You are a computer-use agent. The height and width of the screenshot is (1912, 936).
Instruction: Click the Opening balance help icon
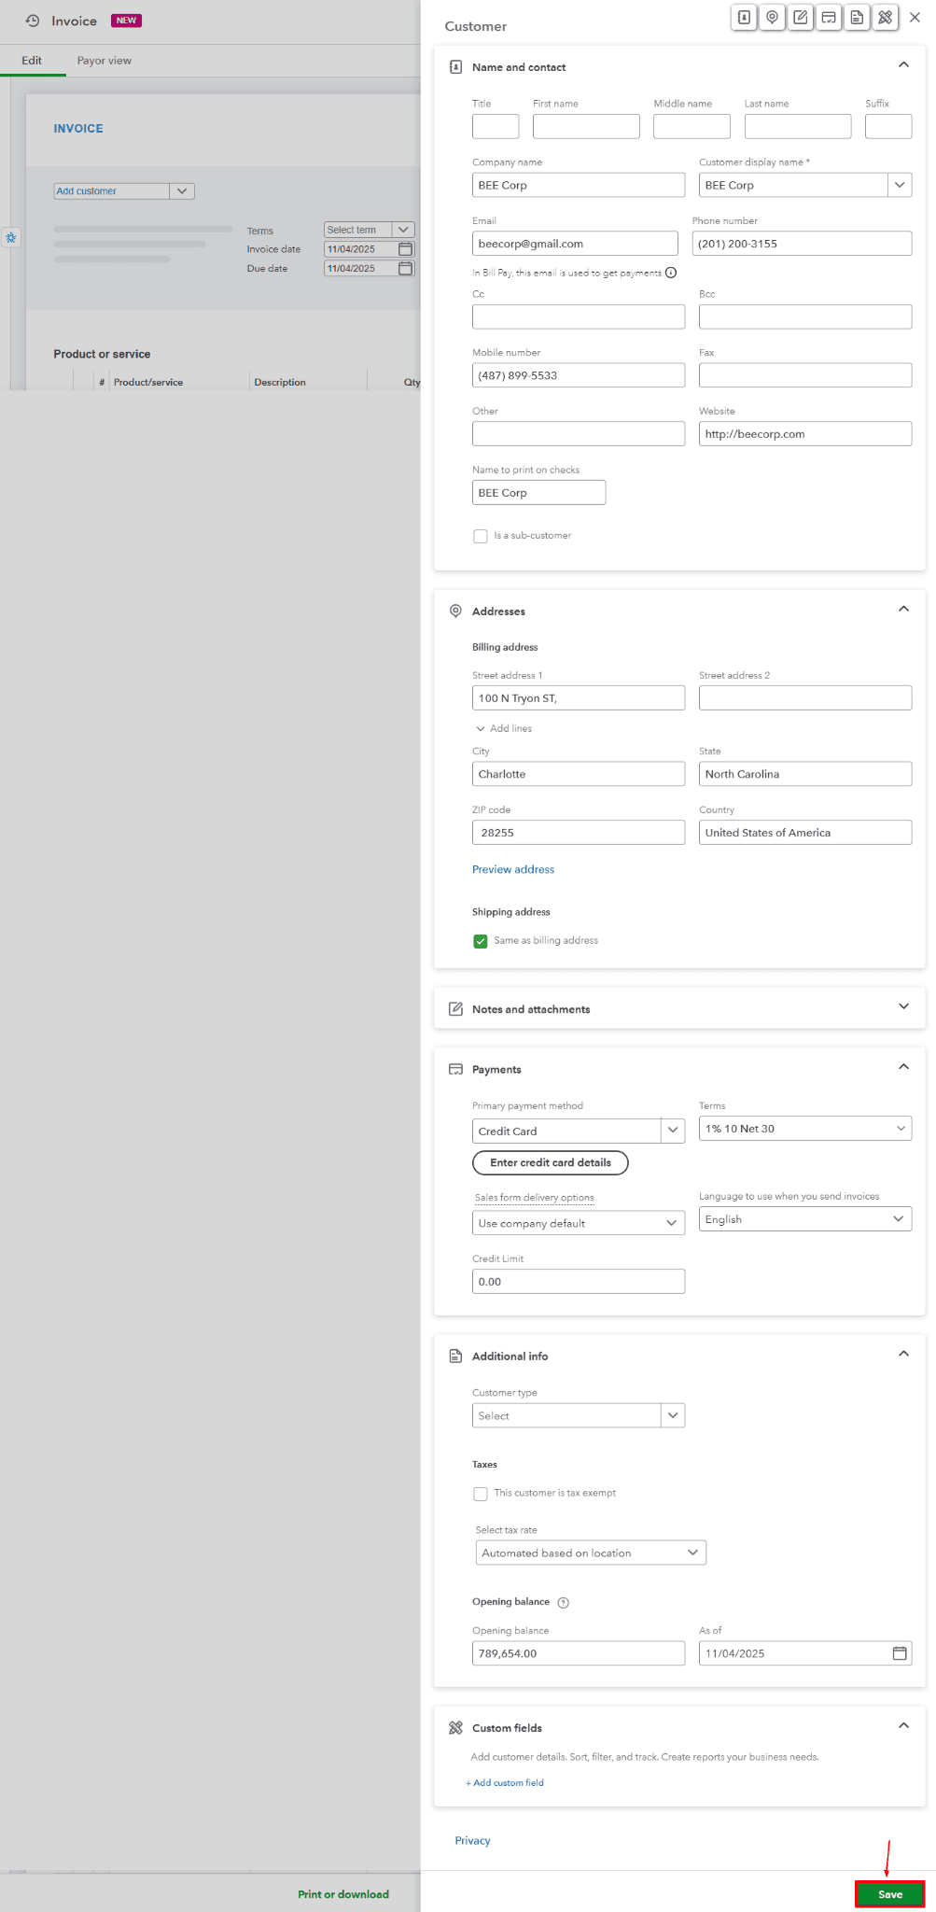pyautogui.click(x=563, y=1602)
